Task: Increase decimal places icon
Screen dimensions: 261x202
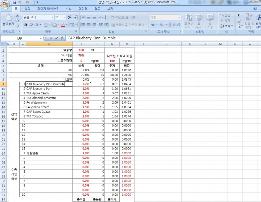Action: 173,25
